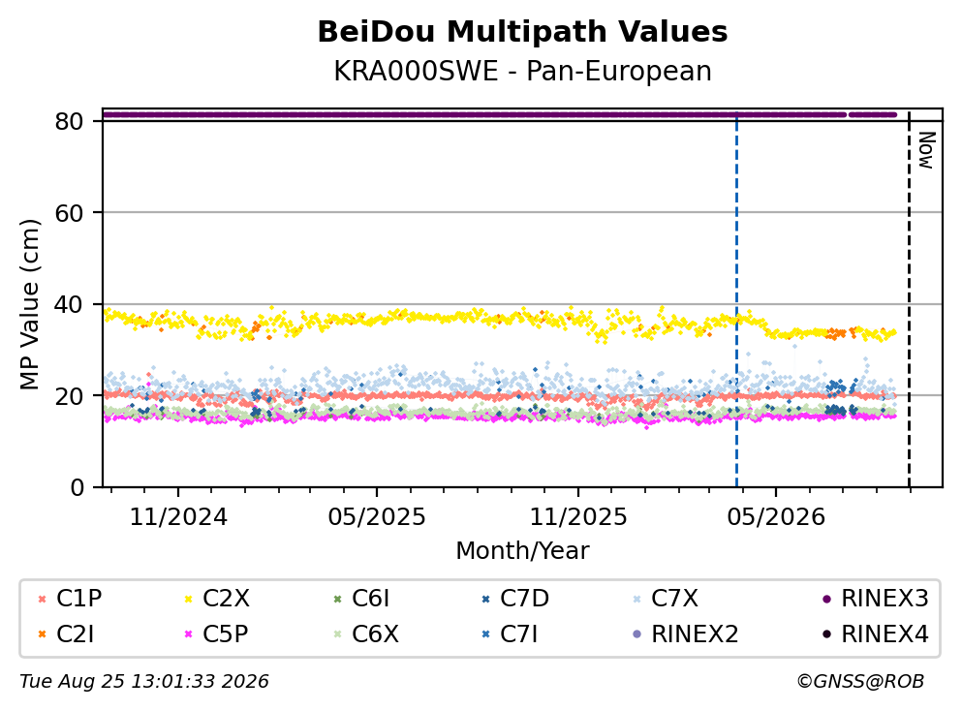Click the C2I orange legend marker

point(42,634)
